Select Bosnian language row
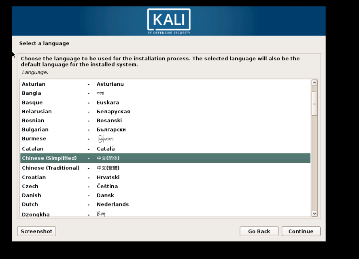 tap(165, 121)
